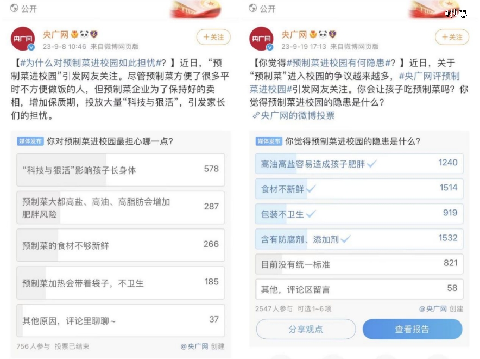Image resolution: width=480 pixels, height=359 pixels.
Task: Follow left 央广网 account with +关注
Action: pos(213,37)
